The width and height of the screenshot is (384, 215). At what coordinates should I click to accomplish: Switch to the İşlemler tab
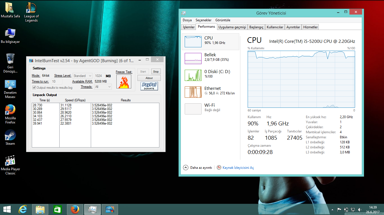189,27
